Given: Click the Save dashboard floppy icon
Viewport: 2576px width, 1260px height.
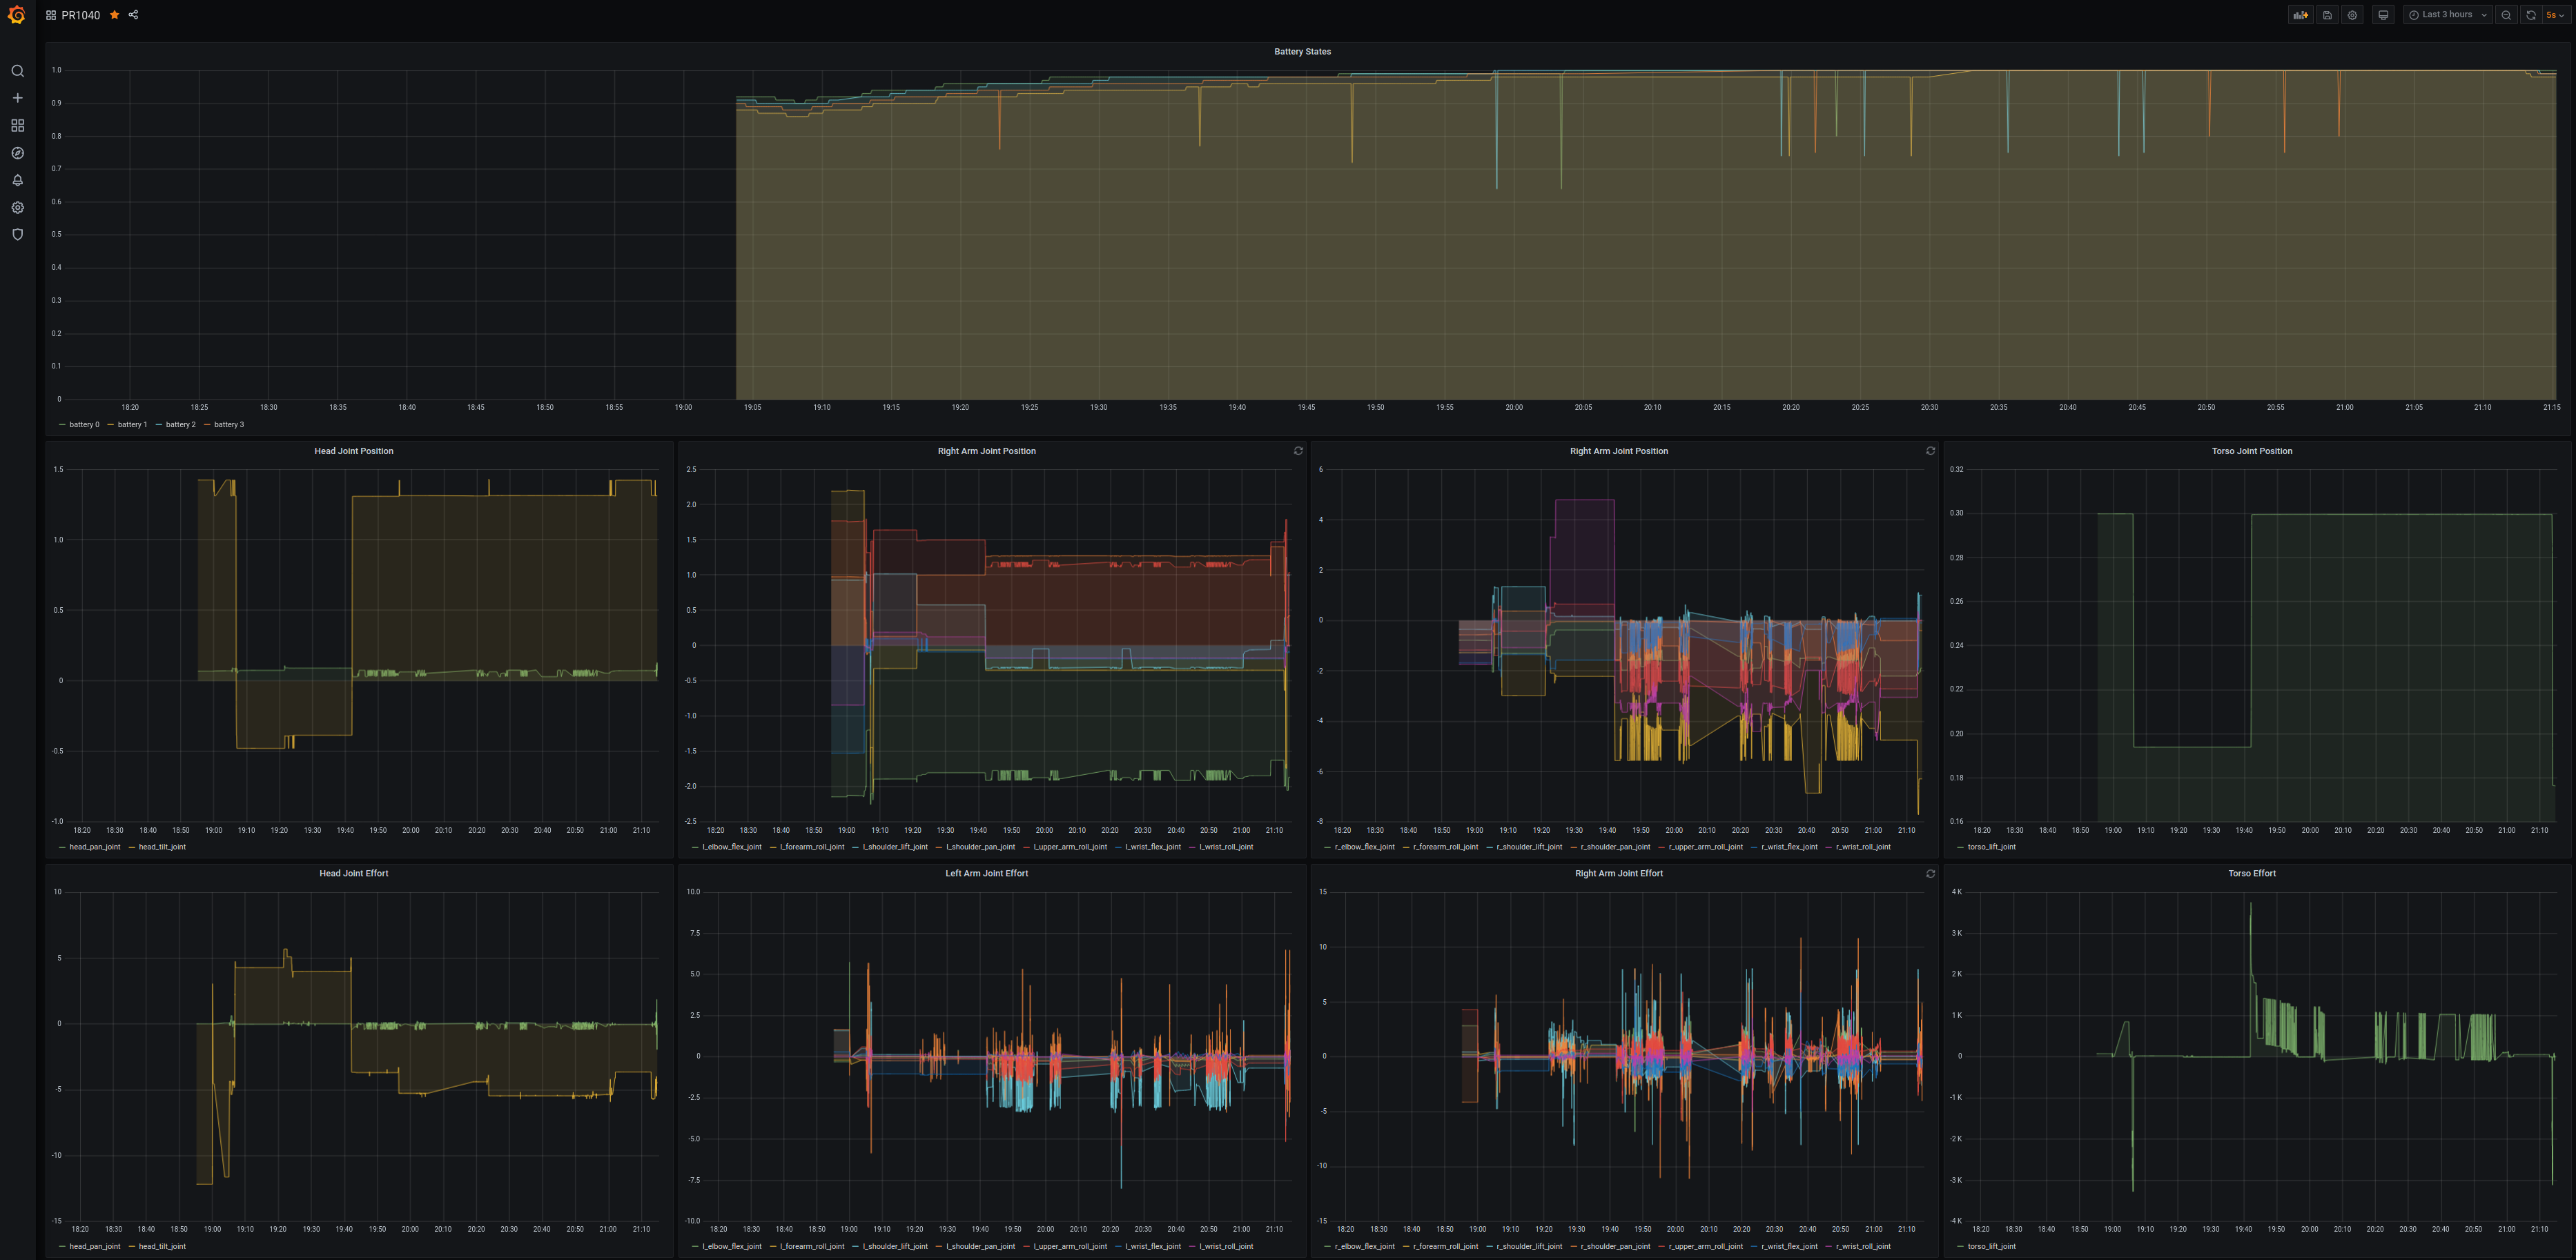Looking at the screenshot, I should coord(2327,15).
